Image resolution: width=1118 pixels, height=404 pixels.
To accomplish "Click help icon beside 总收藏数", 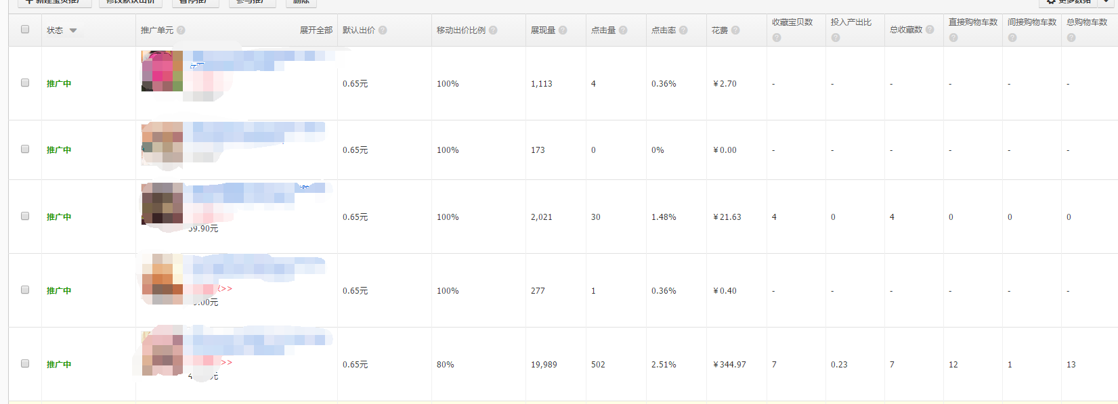I will [930, 30].
